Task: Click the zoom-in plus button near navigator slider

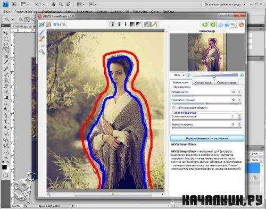Action: click(x=242, y=75)
